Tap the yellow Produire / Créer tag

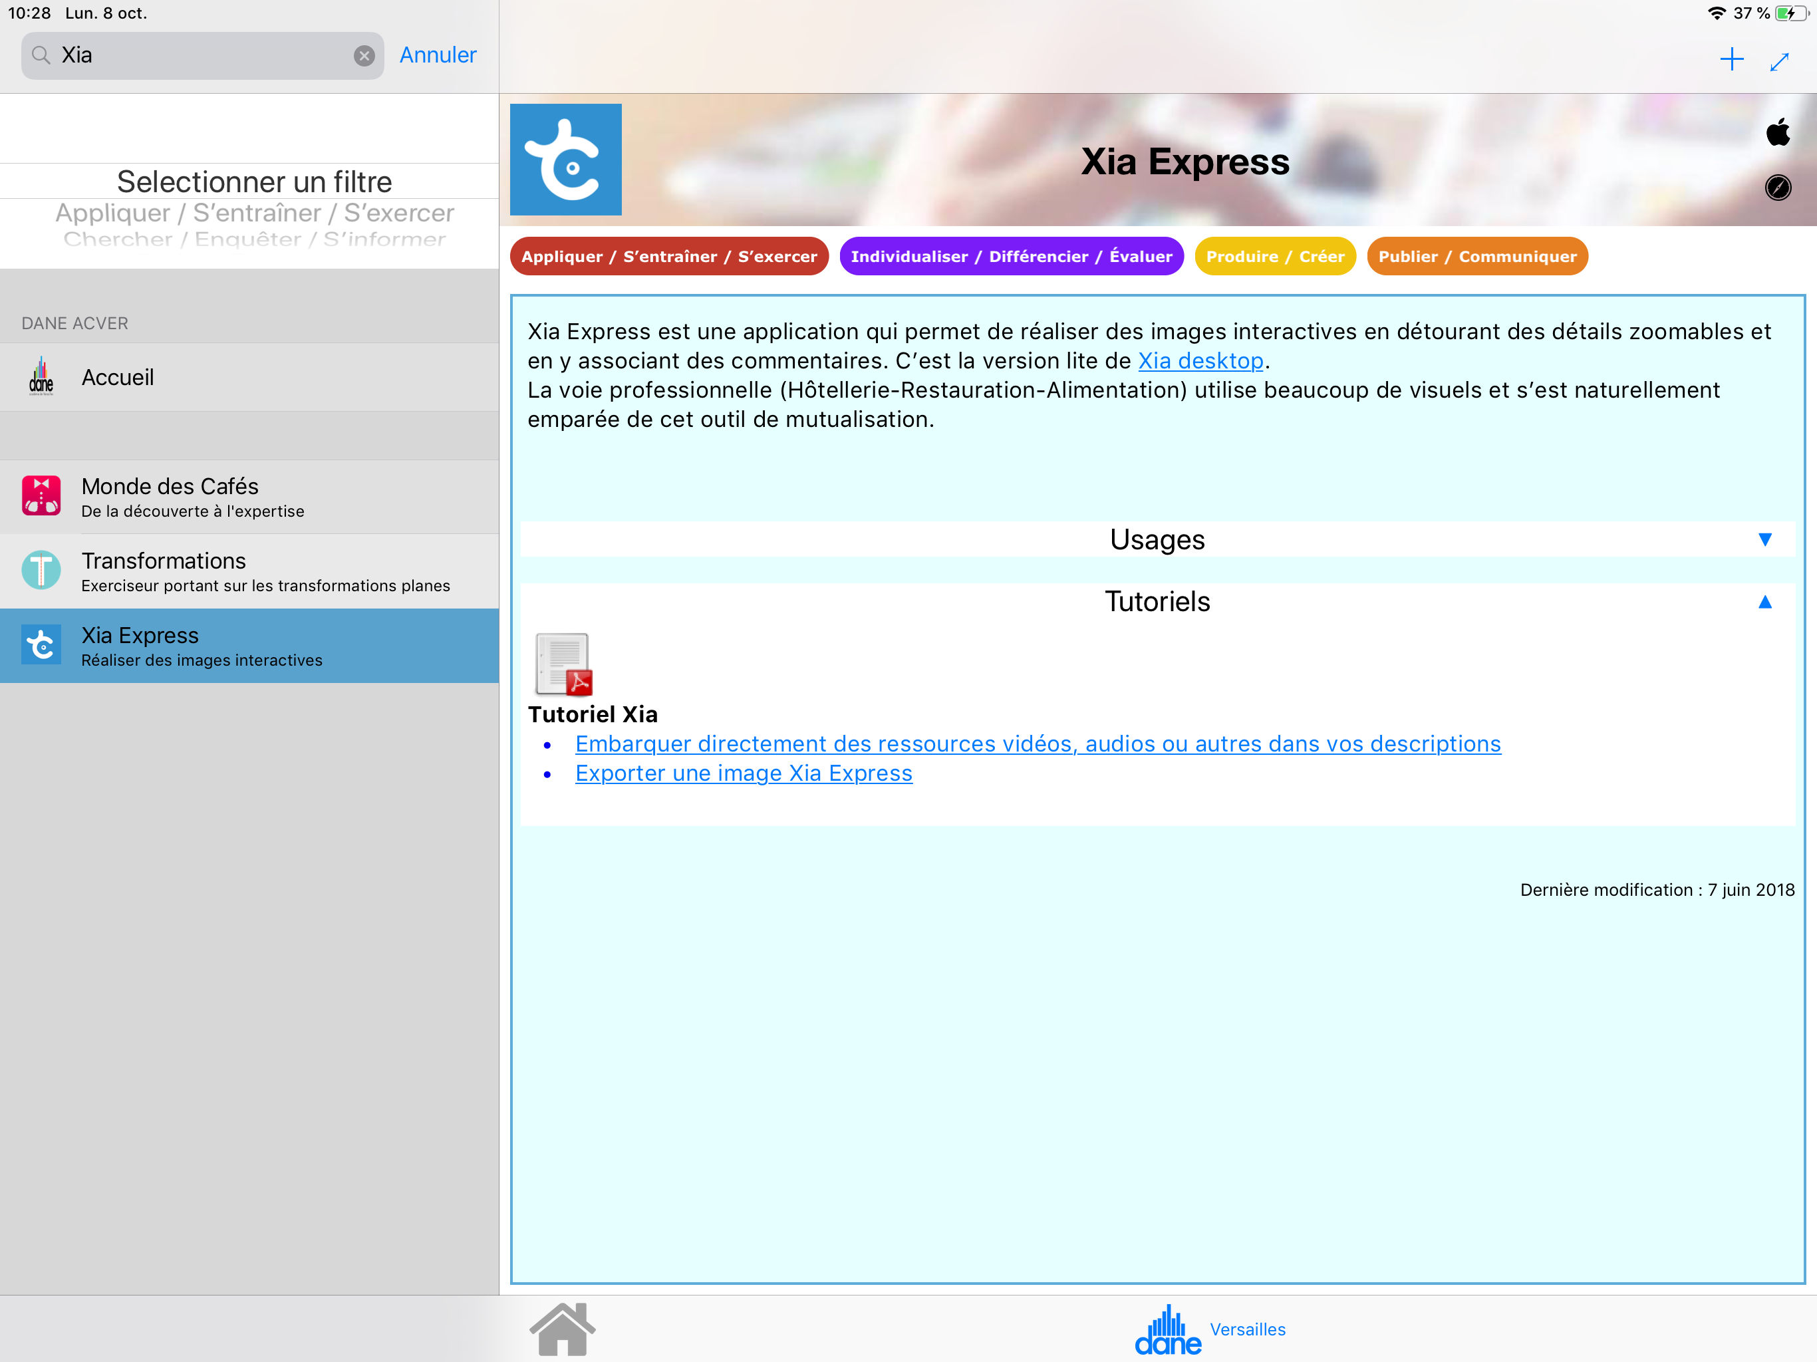[1274, 256]
